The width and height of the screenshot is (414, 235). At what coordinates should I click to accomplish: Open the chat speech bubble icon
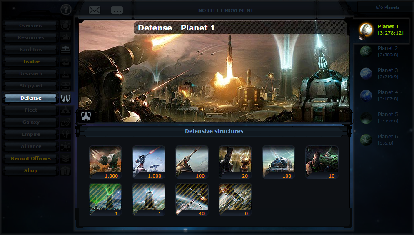[117, 10]
